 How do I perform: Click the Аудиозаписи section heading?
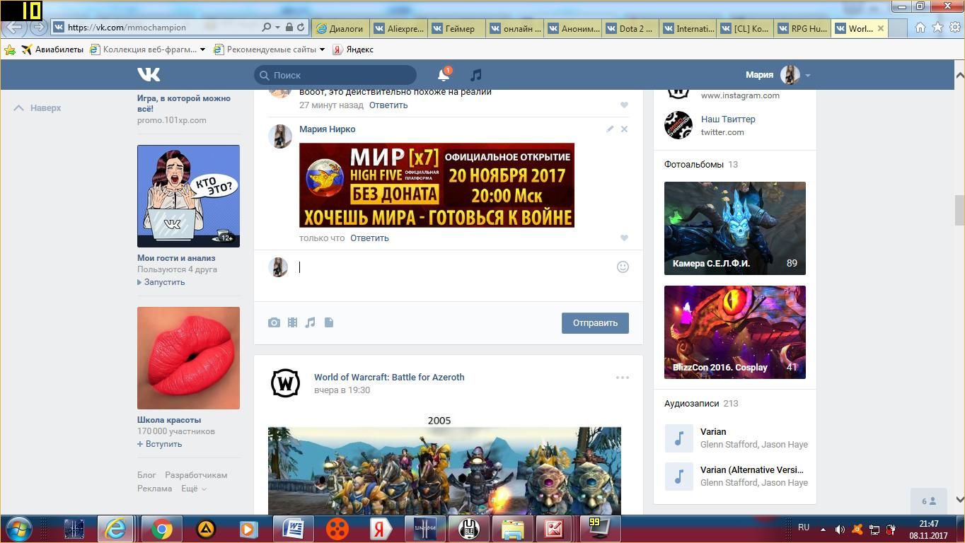pyautogui.click(x=691, y=404)
